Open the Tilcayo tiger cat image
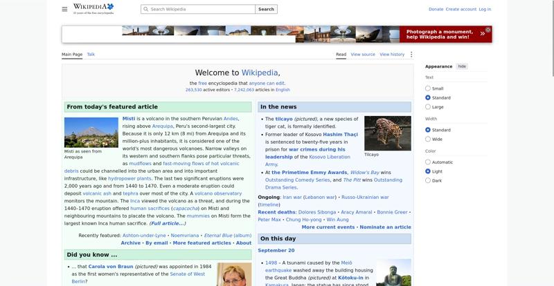Image resolution: width=554 pixels, height=286 pixels. tap(388, 133)
